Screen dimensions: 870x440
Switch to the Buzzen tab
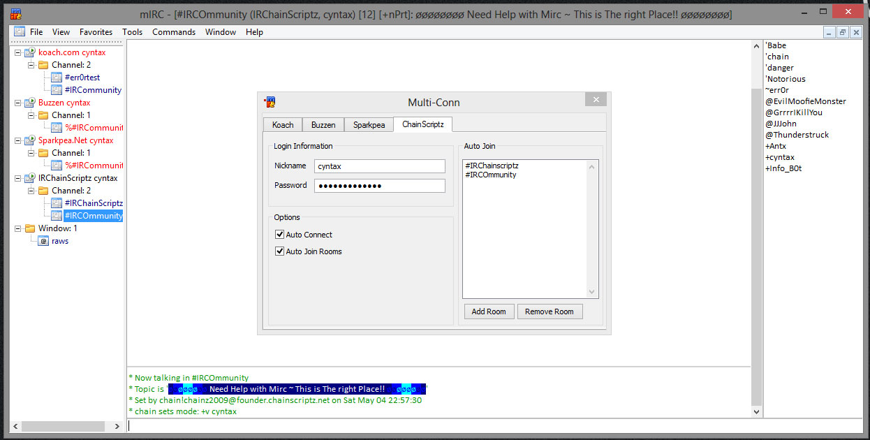point(323,125)
